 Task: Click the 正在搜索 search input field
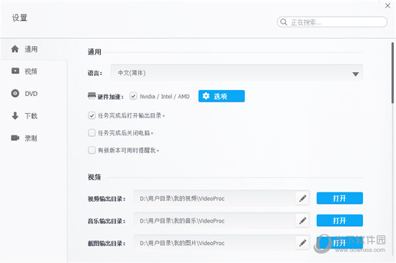(332, 22)
